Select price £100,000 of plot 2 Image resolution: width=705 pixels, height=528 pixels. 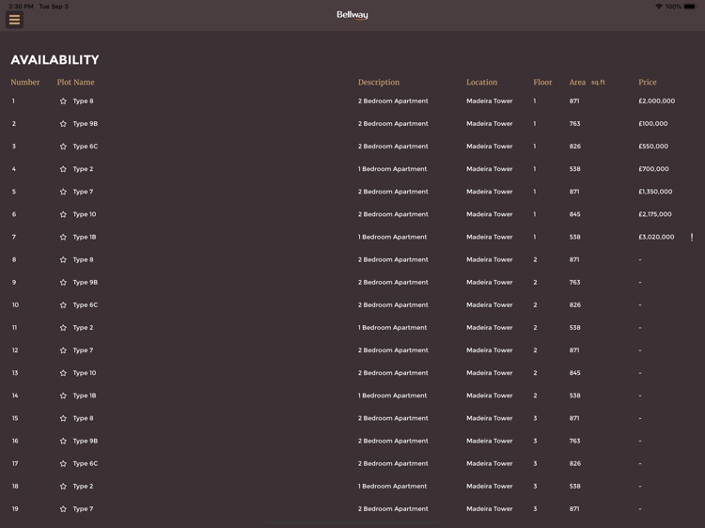pyautogui.click(x=653, y=124)
